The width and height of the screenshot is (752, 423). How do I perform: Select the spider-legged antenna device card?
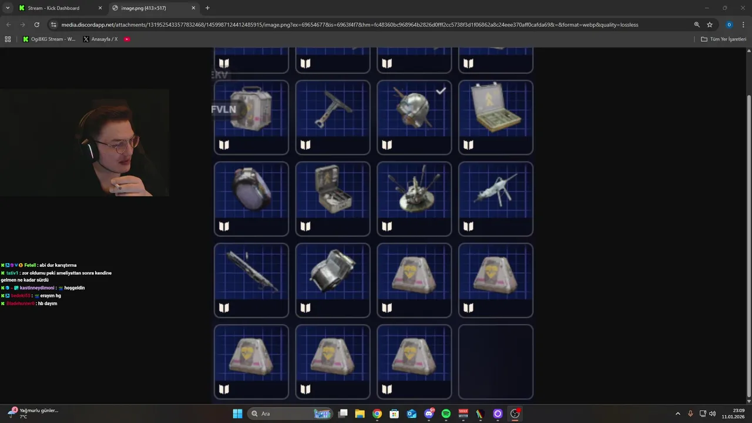[x=414, y=199]
